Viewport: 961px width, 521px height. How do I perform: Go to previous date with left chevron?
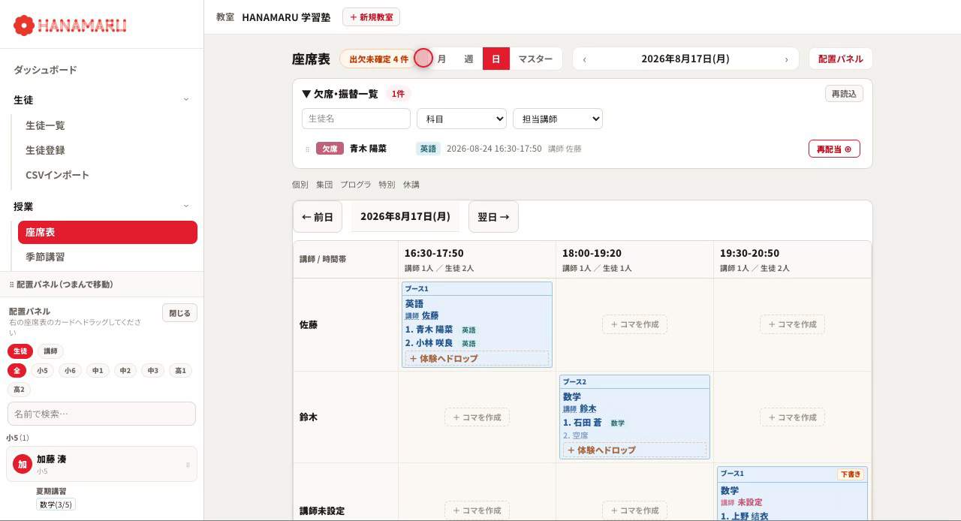click(585, 59)
